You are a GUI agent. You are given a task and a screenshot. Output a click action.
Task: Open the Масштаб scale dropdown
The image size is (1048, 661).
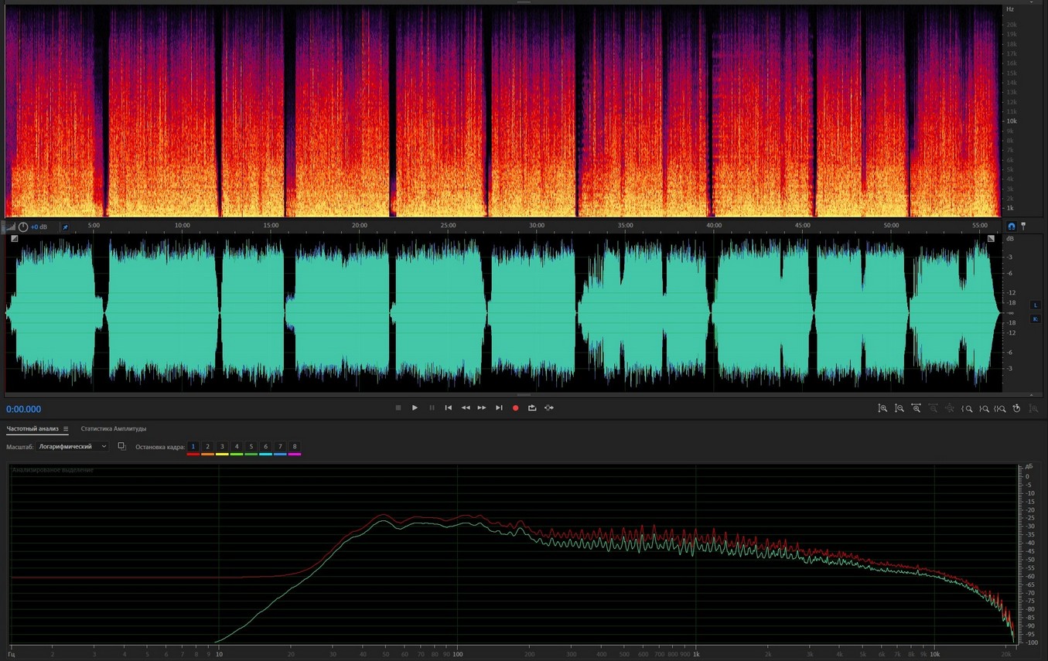pos(73,447)
